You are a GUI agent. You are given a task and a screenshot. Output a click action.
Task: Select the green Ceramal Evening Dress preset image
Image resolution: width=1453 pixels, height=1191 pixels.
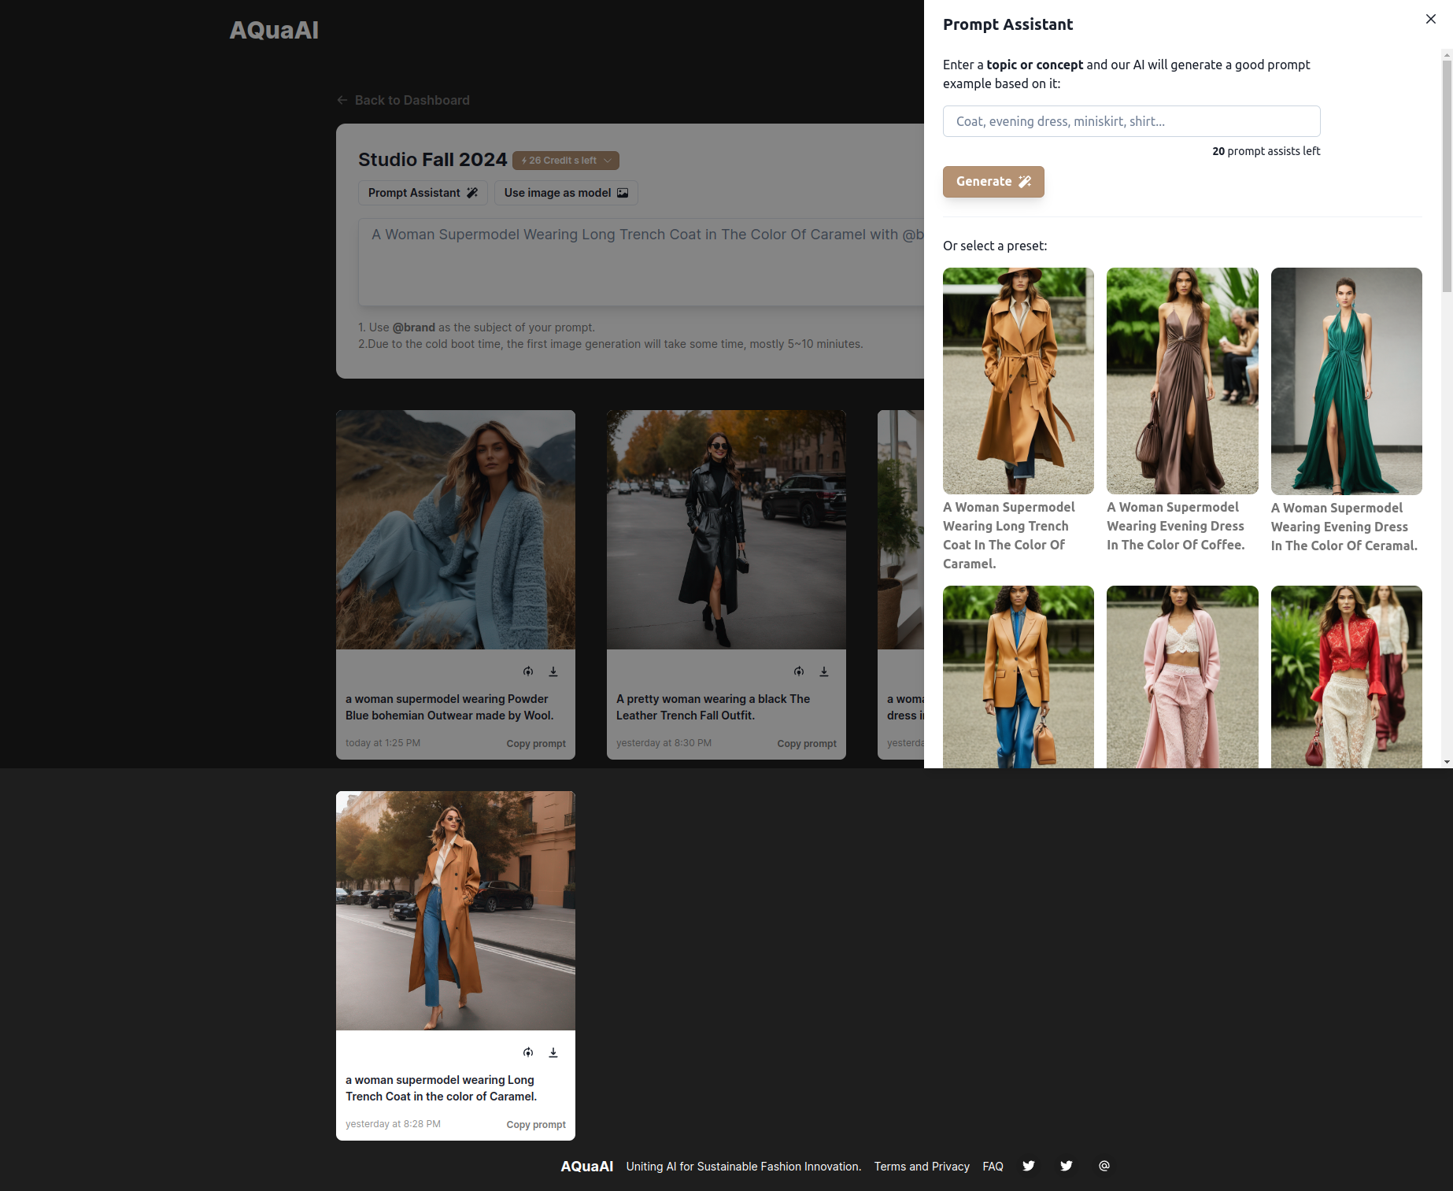(x=1346, y=381)
